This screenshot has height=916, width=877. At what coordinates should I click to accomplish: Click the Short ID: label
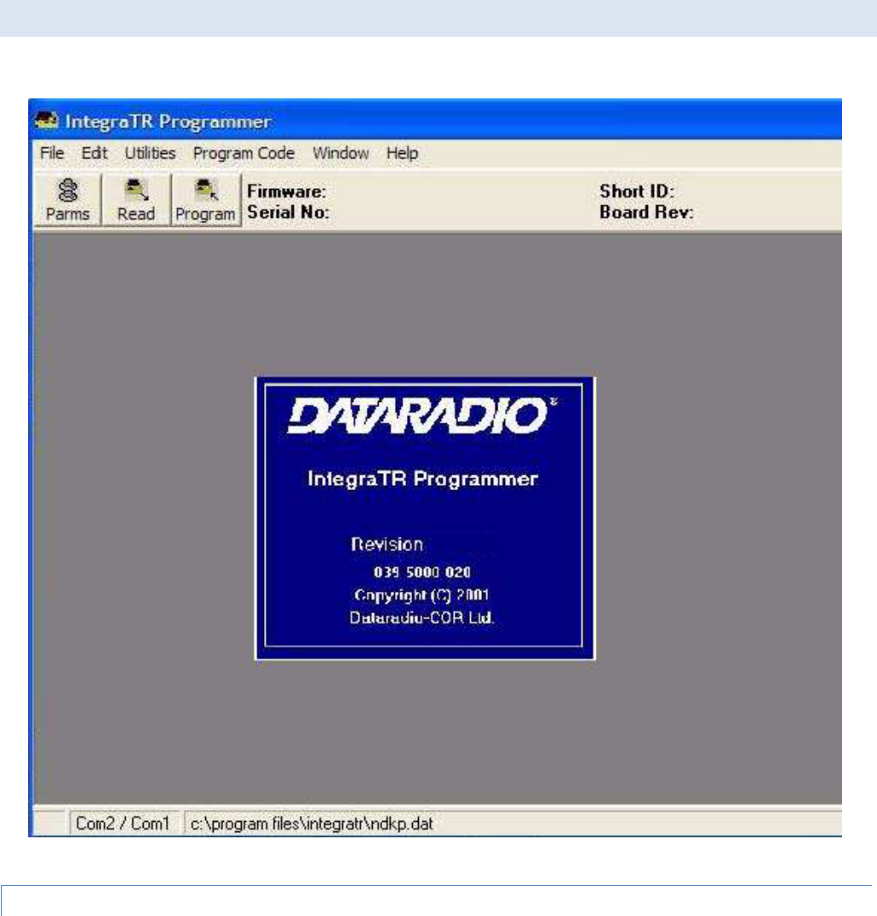(x=637, y=191)
